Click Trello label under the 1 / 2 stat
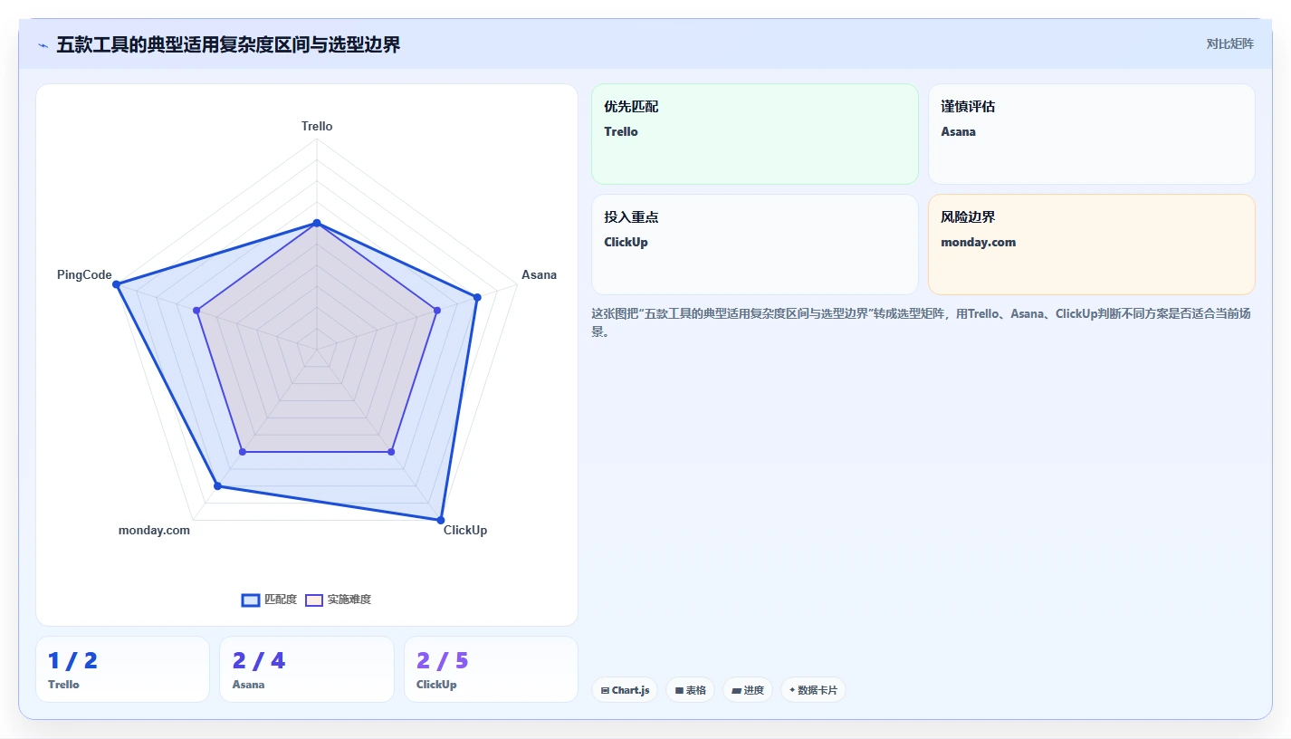 tap(63, 685)
